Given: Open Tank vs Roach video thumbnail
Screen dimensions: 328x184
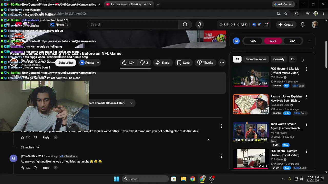Looking at the screenshot, I should 251,132.
